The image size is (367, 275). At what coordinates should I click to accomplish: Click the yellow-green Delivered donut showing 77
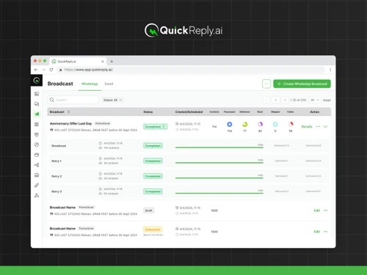244,124
